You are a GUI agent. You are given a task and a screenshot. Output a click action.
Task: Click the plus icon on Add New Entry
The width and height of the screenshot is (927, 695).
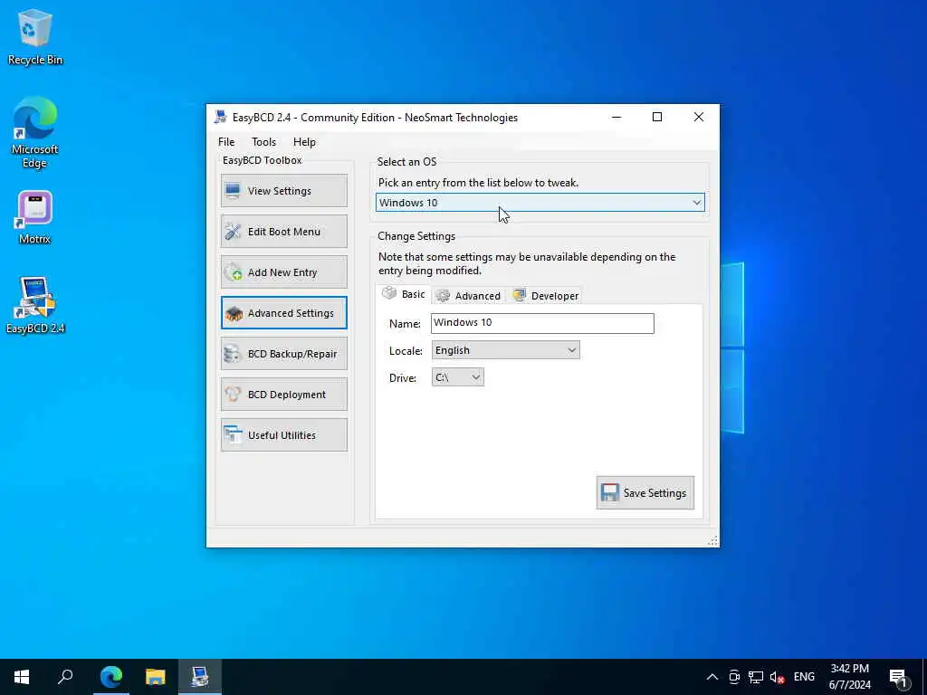233,271
